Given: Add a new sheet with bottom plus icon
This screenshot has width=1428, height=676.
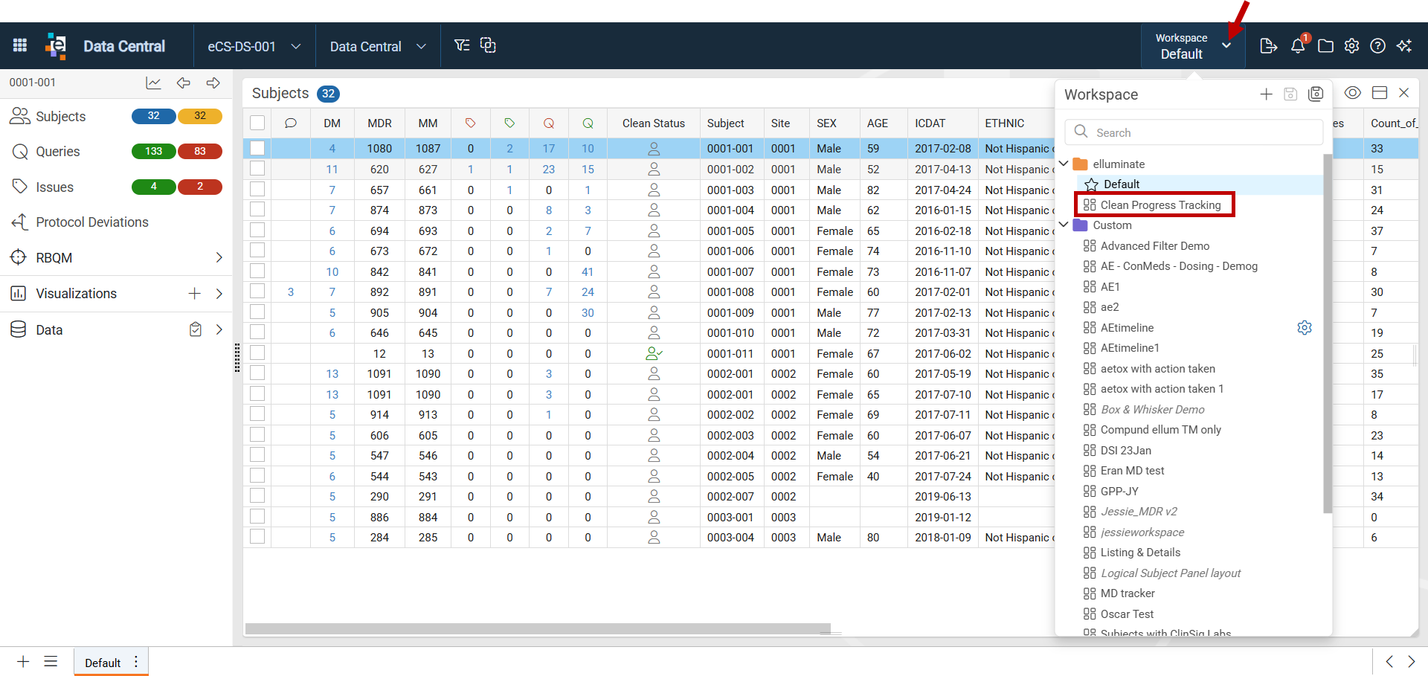Looking at the screenshot, I should pyautogui.click(x=23, y=661).
